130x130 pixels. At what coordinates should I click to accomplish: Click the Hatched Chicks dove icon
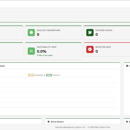click(90, 32)
